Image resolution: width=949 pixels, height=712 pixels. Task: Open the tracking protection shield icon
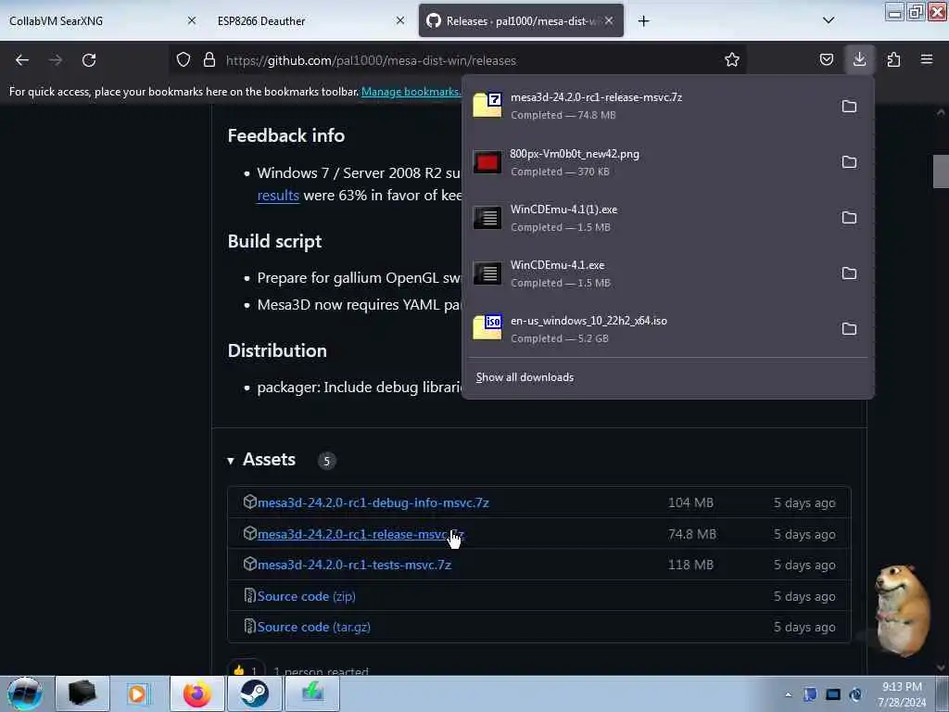pos(183,59)
